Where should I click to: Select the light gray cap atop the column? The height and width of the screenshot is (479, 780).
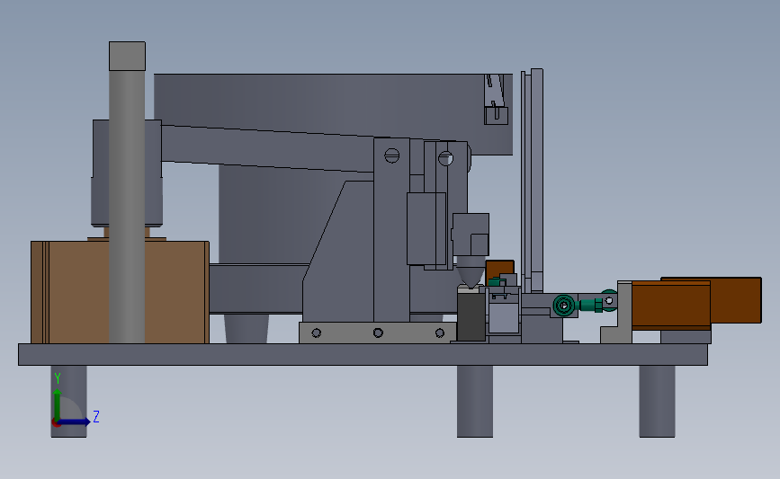click(128, 56)
